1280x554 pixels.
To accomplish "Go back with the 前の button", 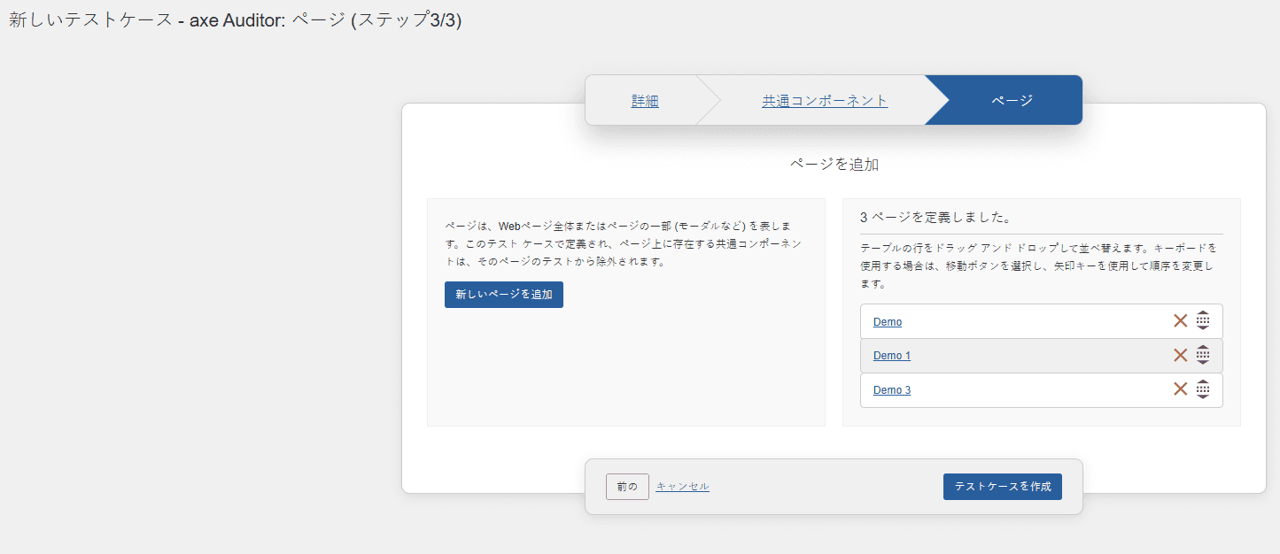I will click(627, 487).
